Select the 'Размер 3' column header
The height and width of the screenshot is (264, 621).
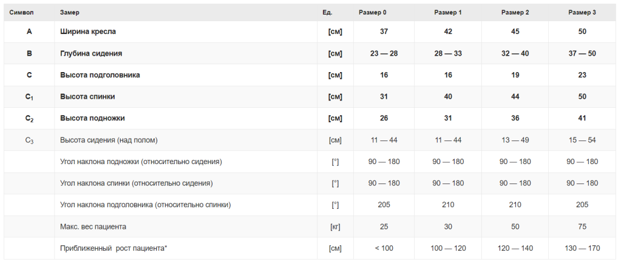[582, 13]
